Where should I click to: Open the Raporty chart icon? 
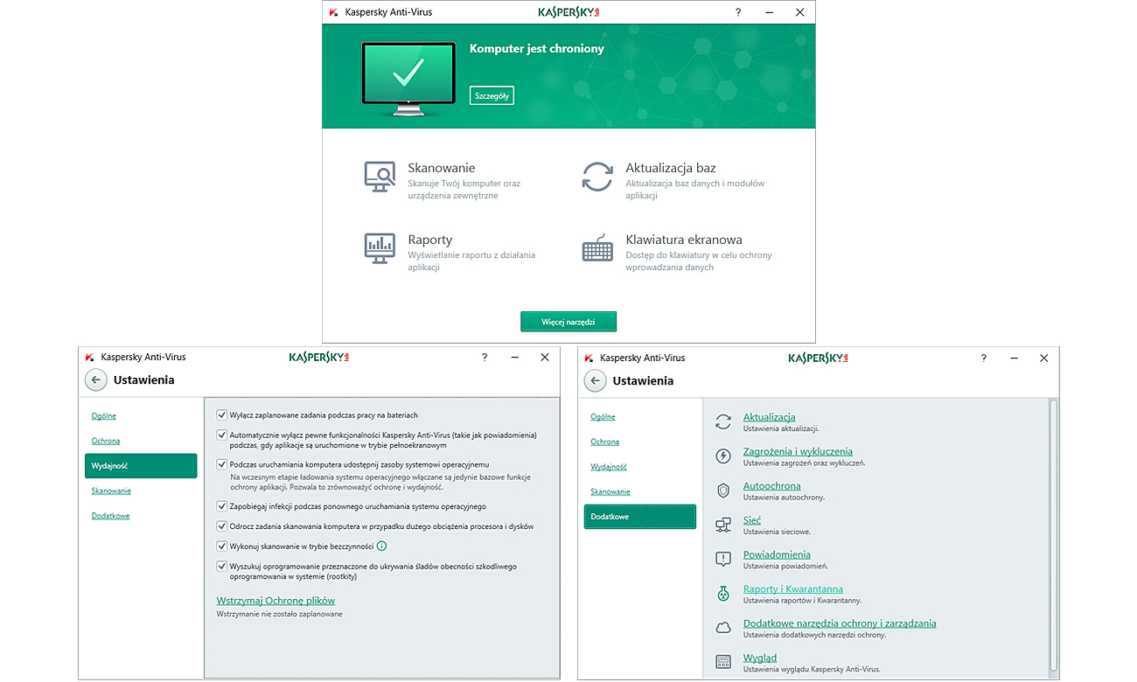click(x=380, y=248)
